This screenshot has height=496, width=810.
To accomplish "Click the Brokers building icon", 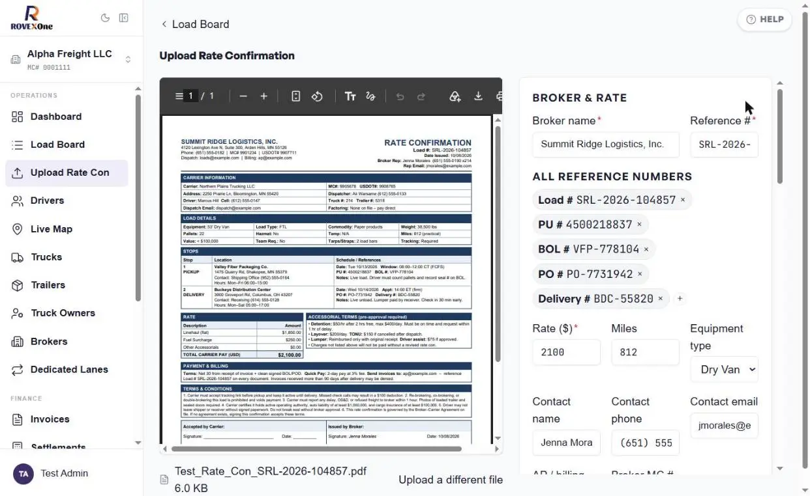I will pyautogui.click(x=18, y=342).
